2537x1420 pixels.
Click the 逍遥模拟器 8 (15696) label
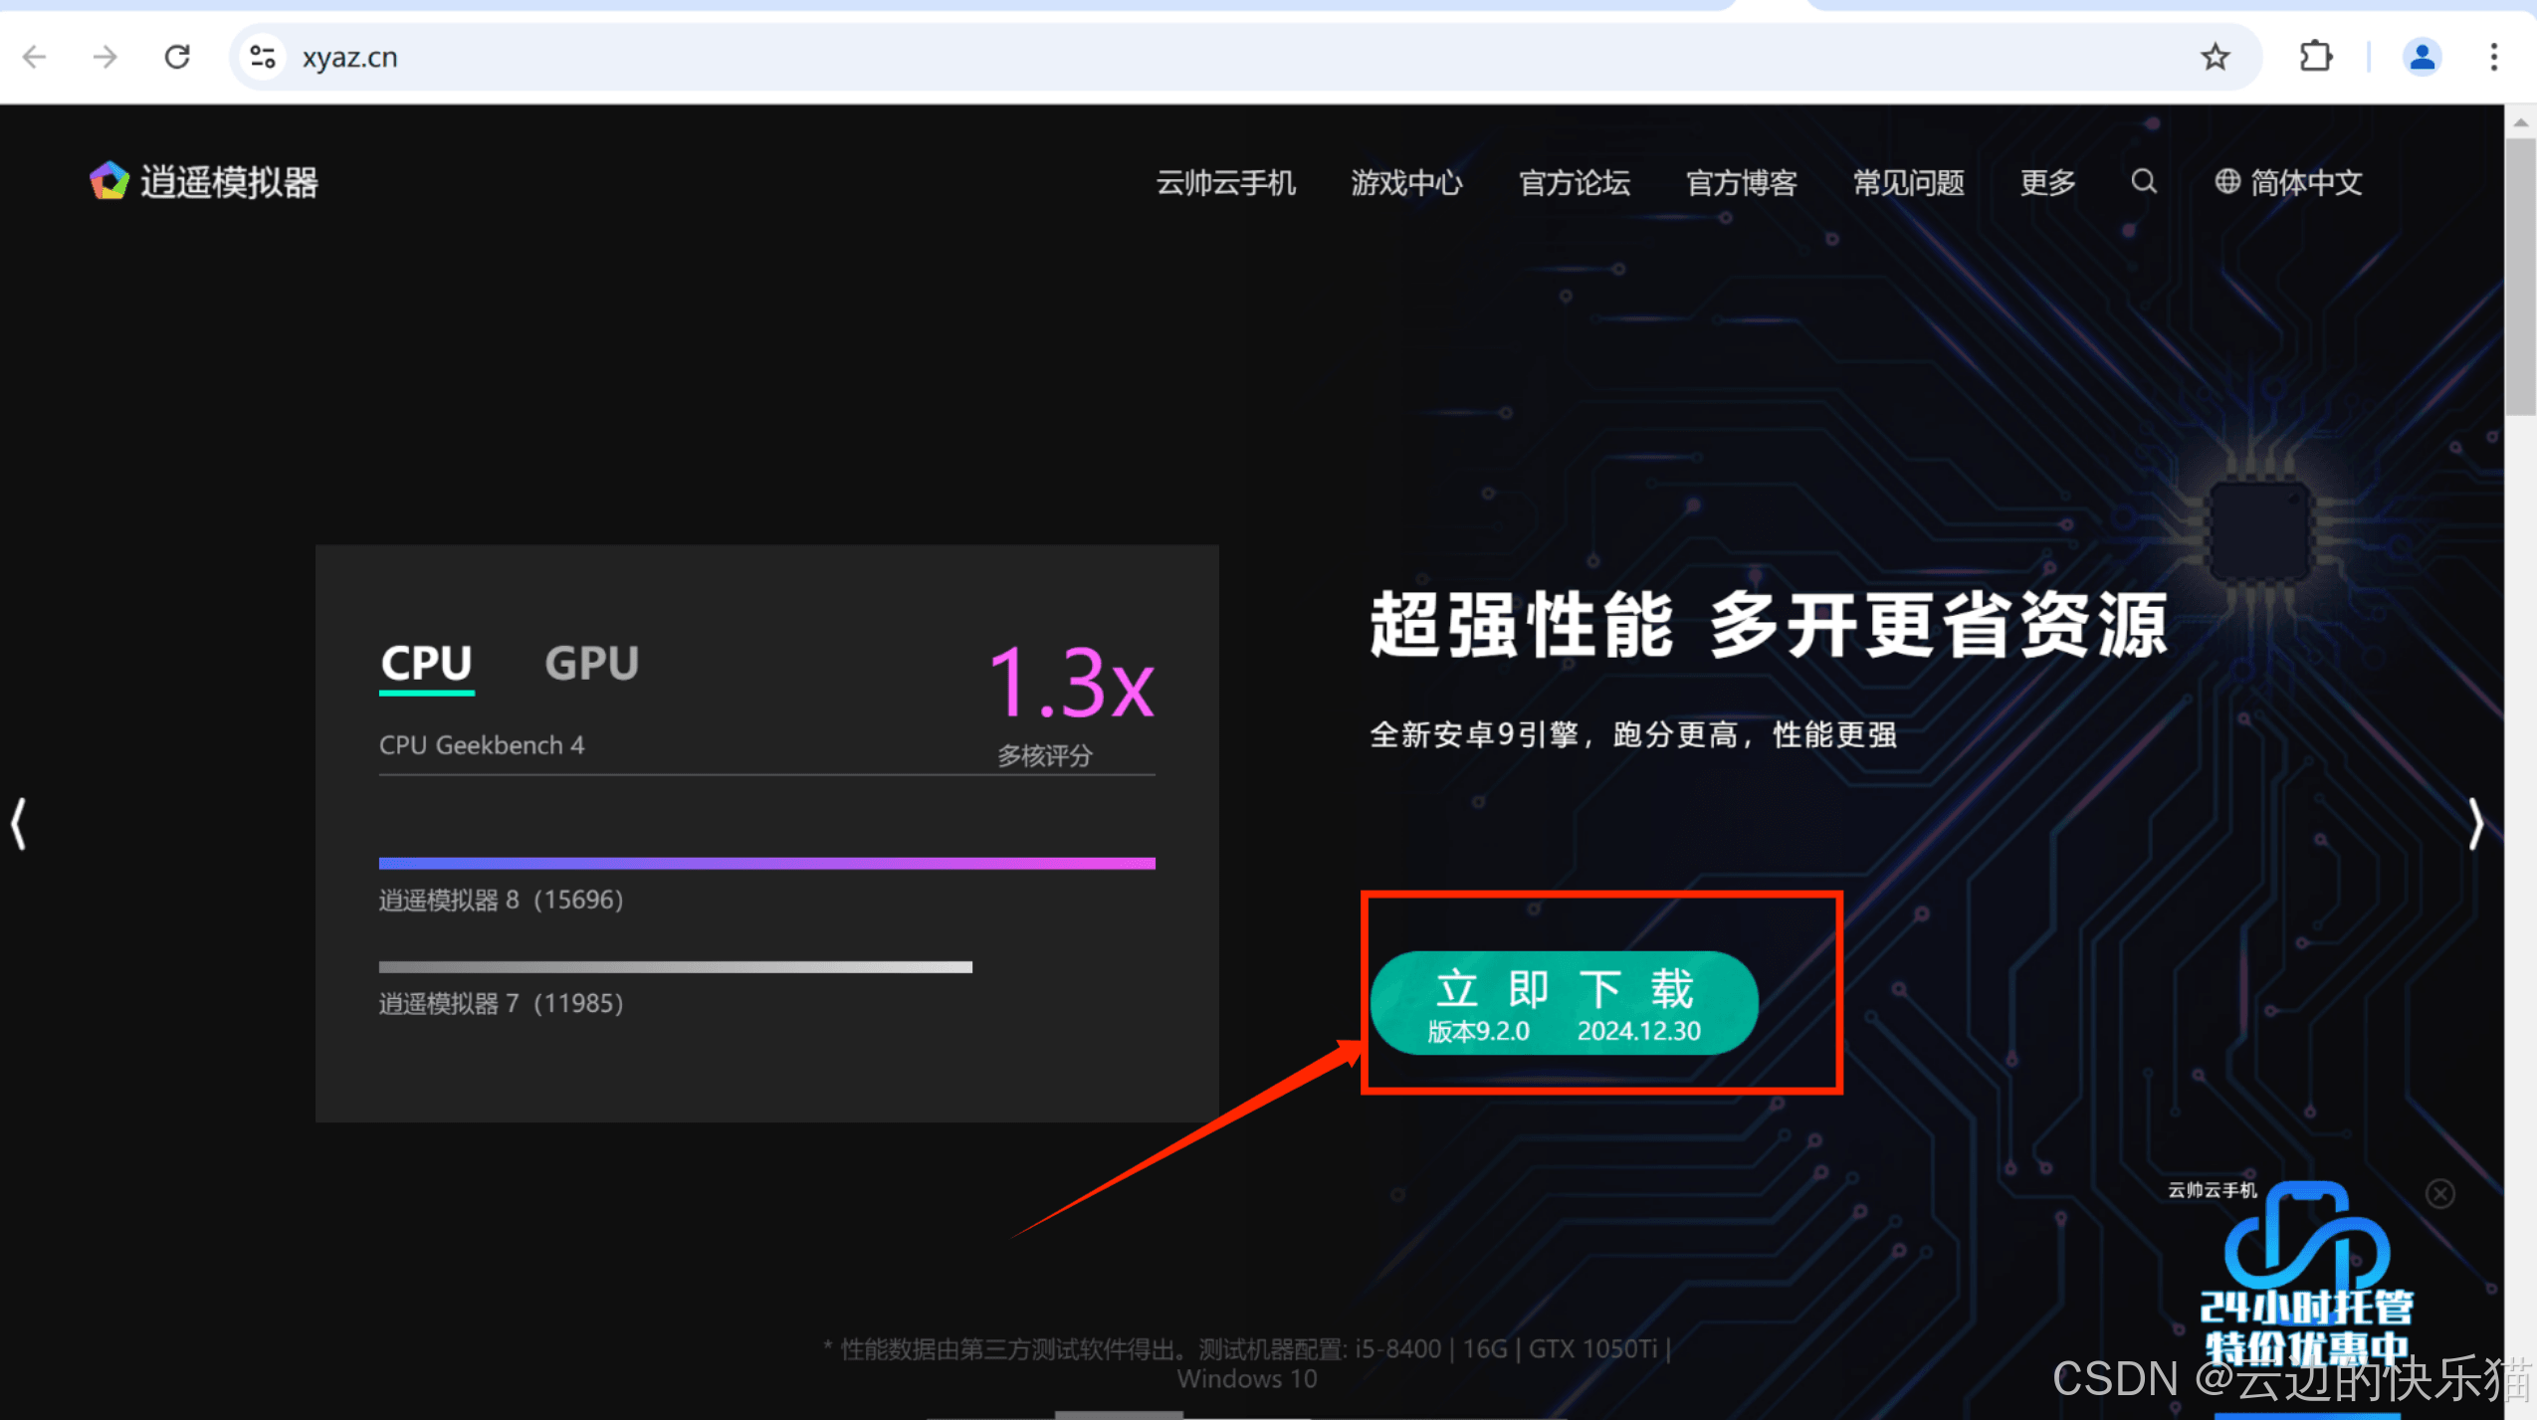tap(502, 901)
